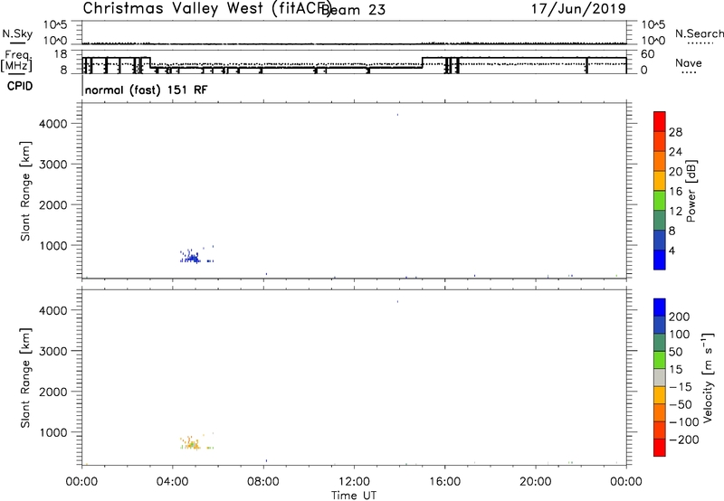
Task: Select the 'normal (fast) 151 RF' text
Action: click(x=147, y=90)
